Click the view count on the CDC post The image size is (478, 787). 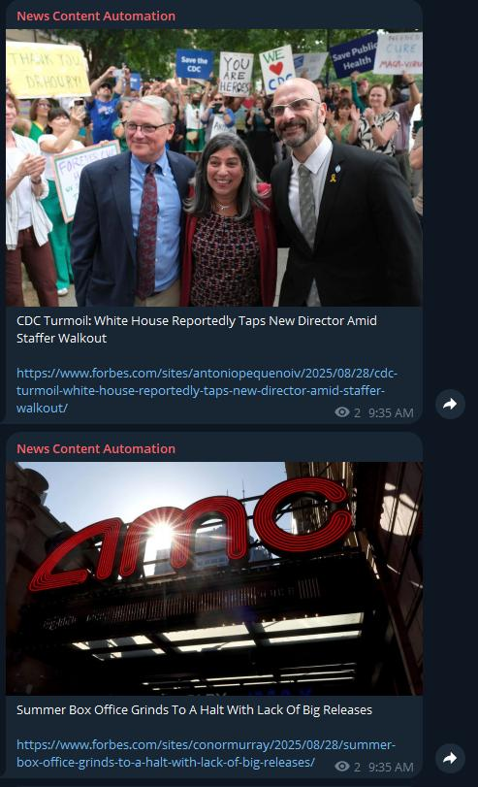point(357,413)
